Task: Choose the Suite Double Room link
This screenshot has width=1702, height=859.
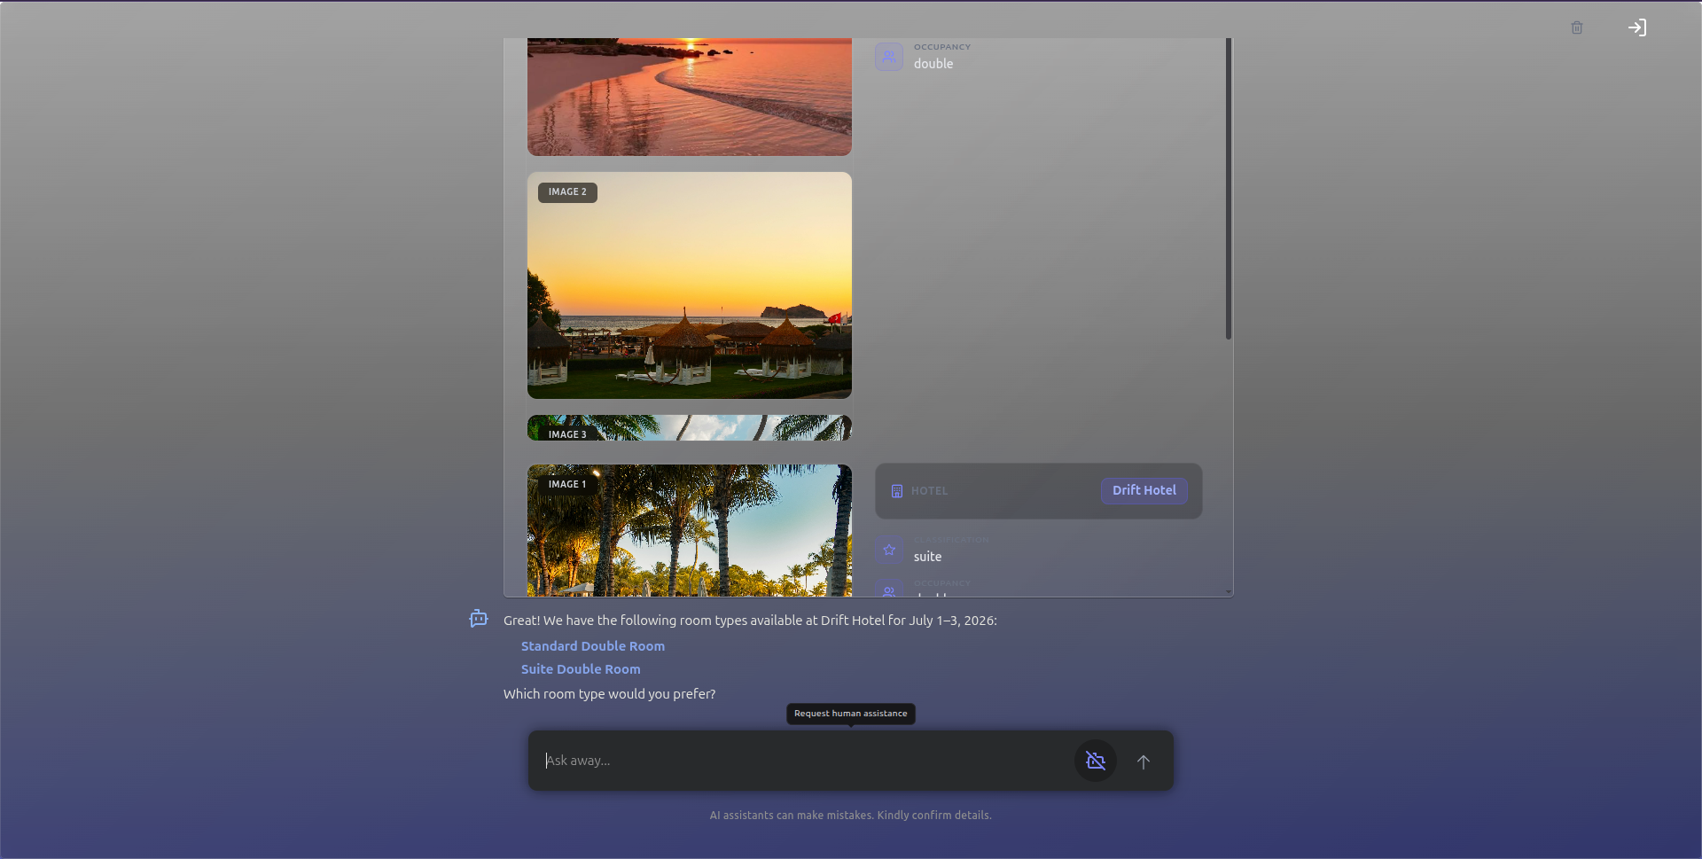Action: point(581,669)
